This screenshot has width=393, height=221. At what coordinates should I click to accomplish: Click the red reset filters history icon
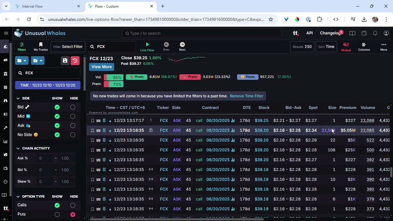(75, 60)
